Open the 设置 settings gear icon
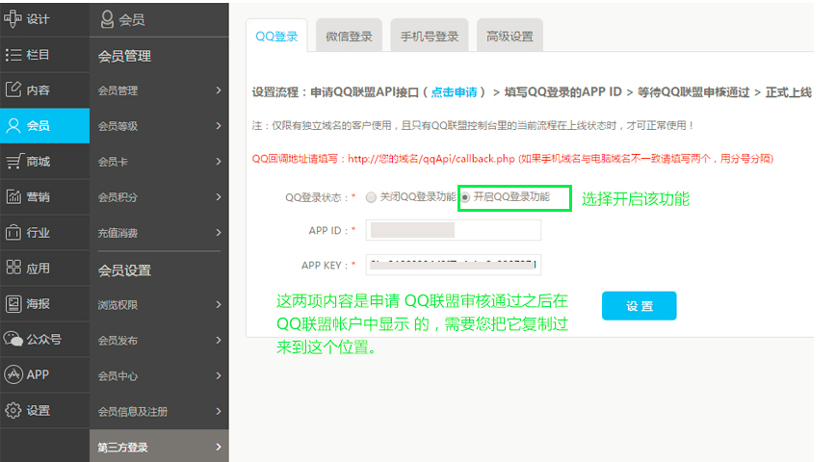This screenshot has width=836, height=462. tap(13, 410)
